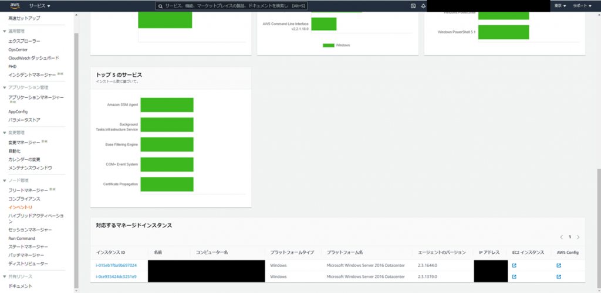
Task: Click the Base Filtering Engine green bar
Action: click(x=167, y=145)
